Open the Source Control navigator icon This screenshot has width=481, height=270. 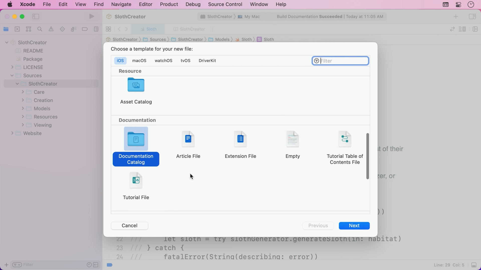pyautogui.click(x=17, y=29)
